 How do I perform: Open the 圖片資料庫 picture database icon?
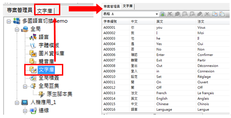pos(33,53)
